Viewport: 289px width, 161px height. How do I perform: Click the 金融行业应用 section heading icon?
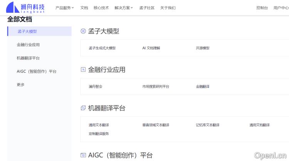click(83, 70)
